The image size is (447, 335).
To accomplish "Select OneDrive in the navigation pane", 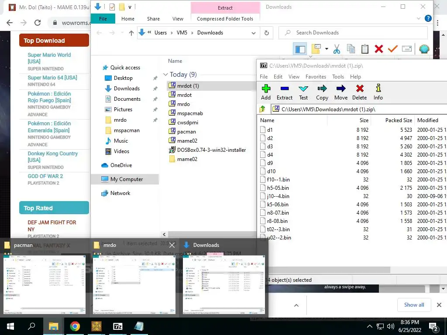I will click(x=121, y=165).
